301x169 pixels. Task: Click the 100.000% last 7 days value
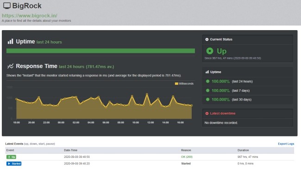[220, 90]
